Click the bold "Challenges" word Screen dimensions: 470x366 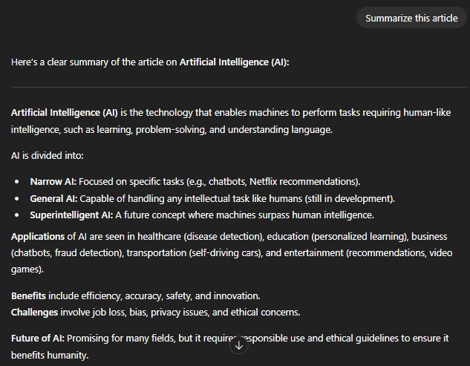click(35, 312)
